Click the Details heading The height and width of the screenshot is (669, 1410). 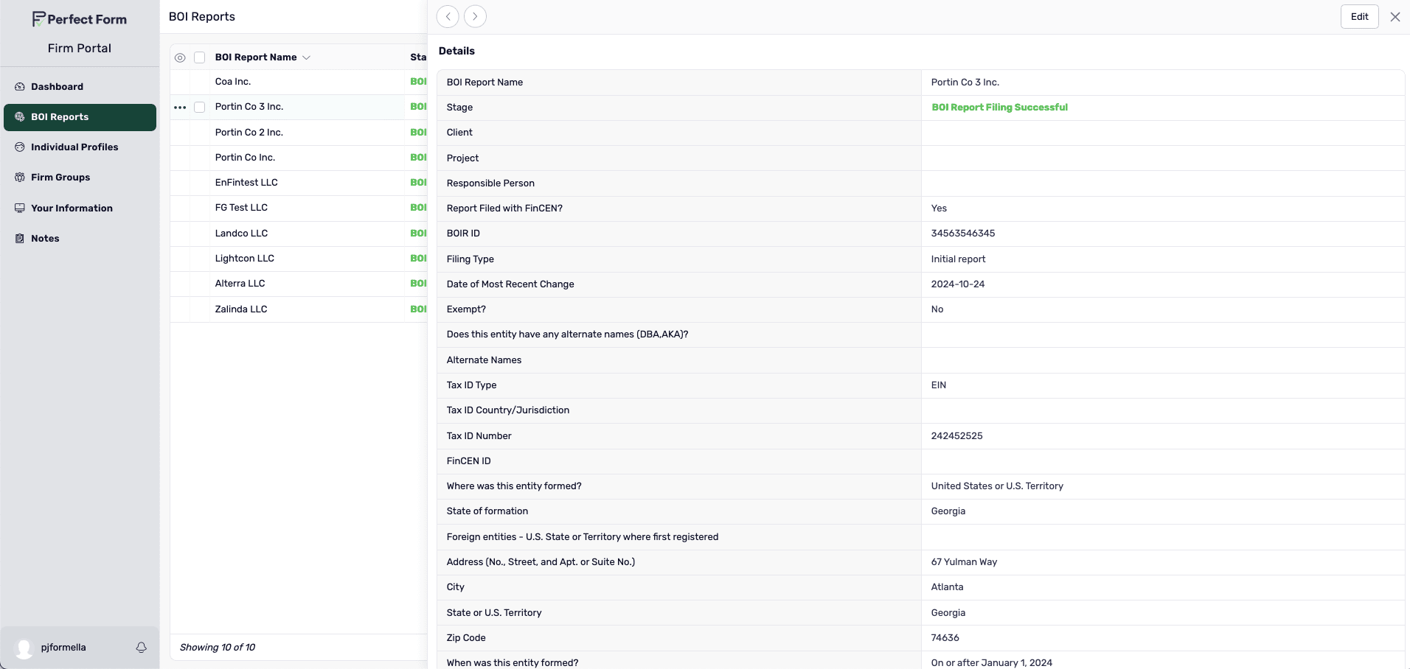456,51
